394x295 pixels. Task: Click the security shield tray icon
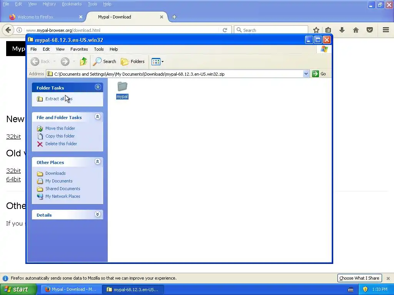click(x=365, y=289)
